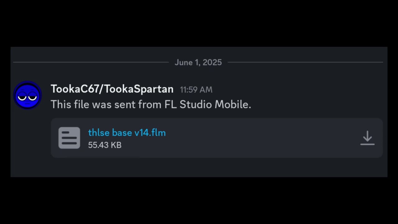The height and width of the screenshot is (224, 398).
Task: Click the divider line left of the date
Action: pyautogui.click(x=90, y=62)
